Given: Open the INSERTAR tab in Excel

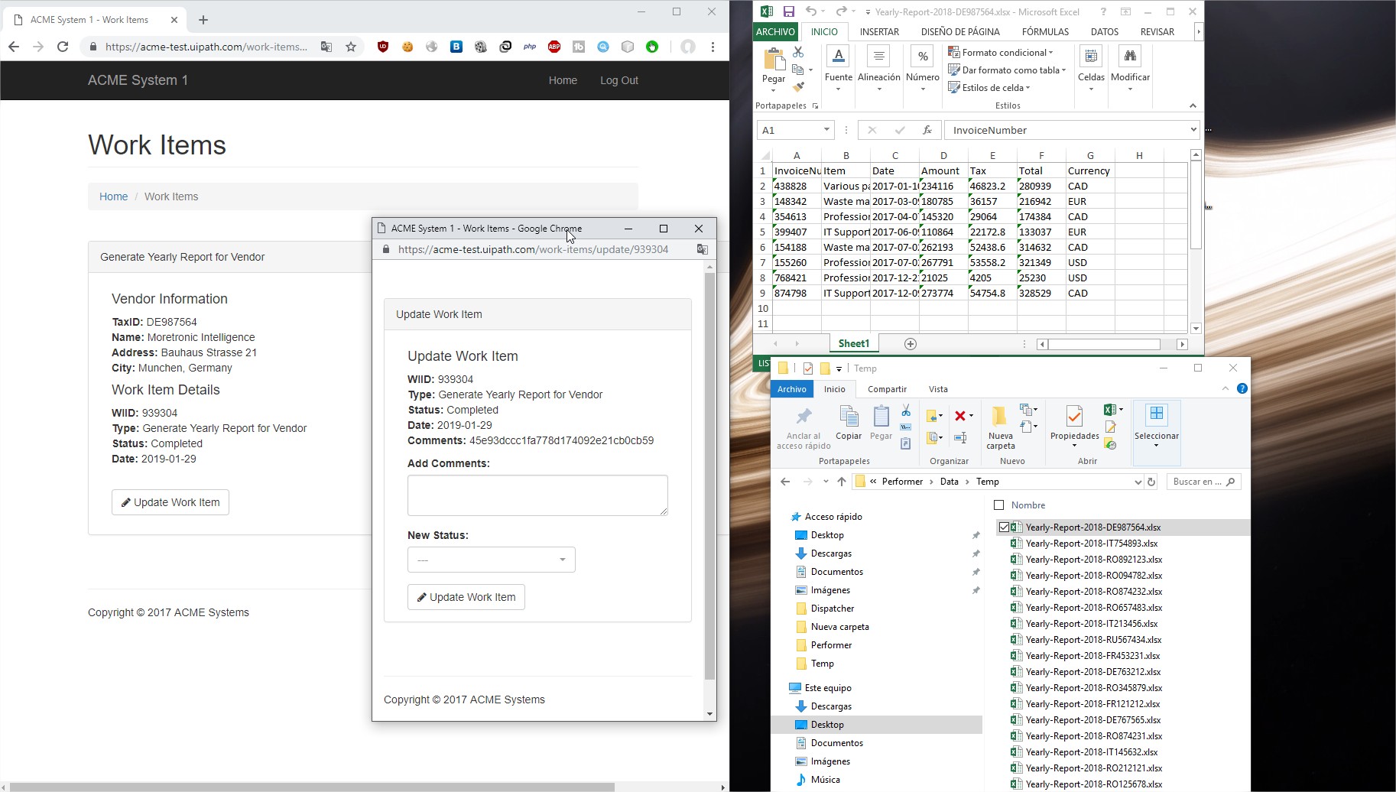Looking at the screenshot, I should click(x=879, y=31).
